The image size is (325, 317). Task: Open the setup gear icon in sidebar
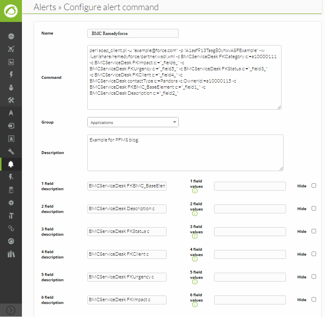(x=11, y=203)
